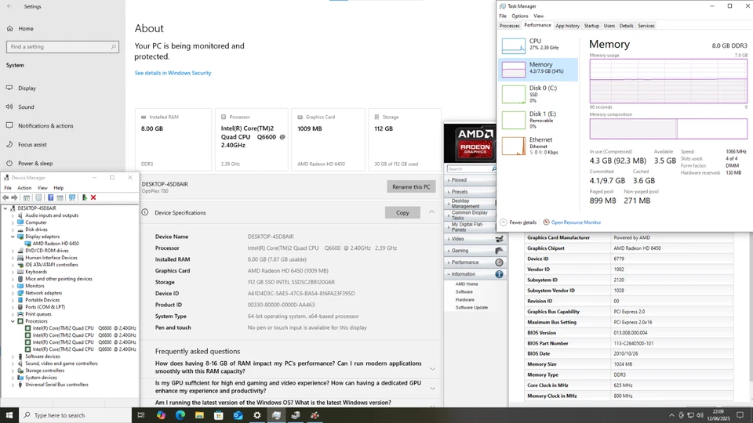The width and height of the screenshot is (753, 423).
Task: Click scan for hardware changes monitor icon
Action: (72, 197)
